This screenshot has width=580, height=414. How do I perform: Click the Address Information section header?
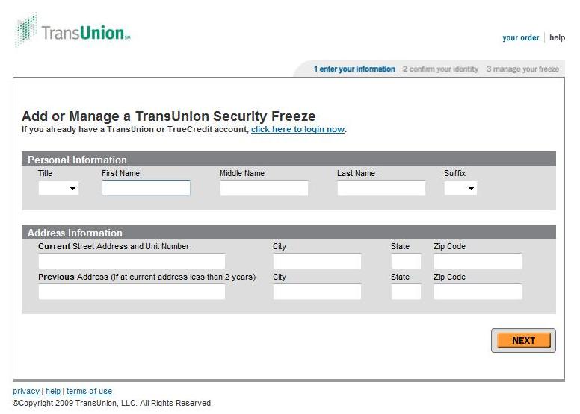289,232
